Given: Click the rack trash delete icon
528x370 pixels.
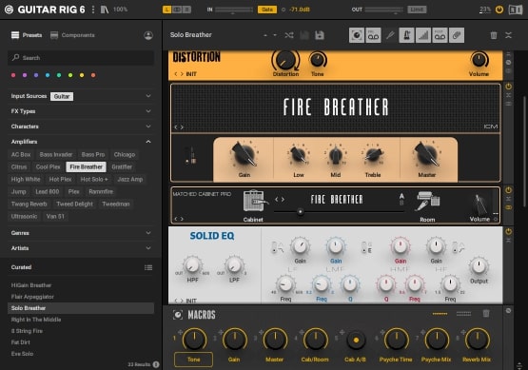Looking at the screenshot, I should point(494,35).
